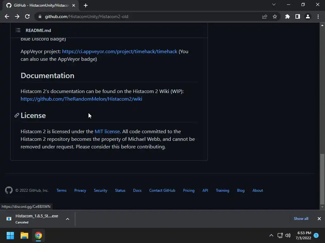
Task: Open the notification count badge
Action: click(x=316, y=235)
